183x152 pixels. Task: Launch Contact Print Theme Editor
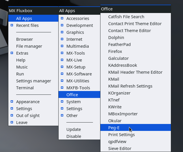click(136, 24)
